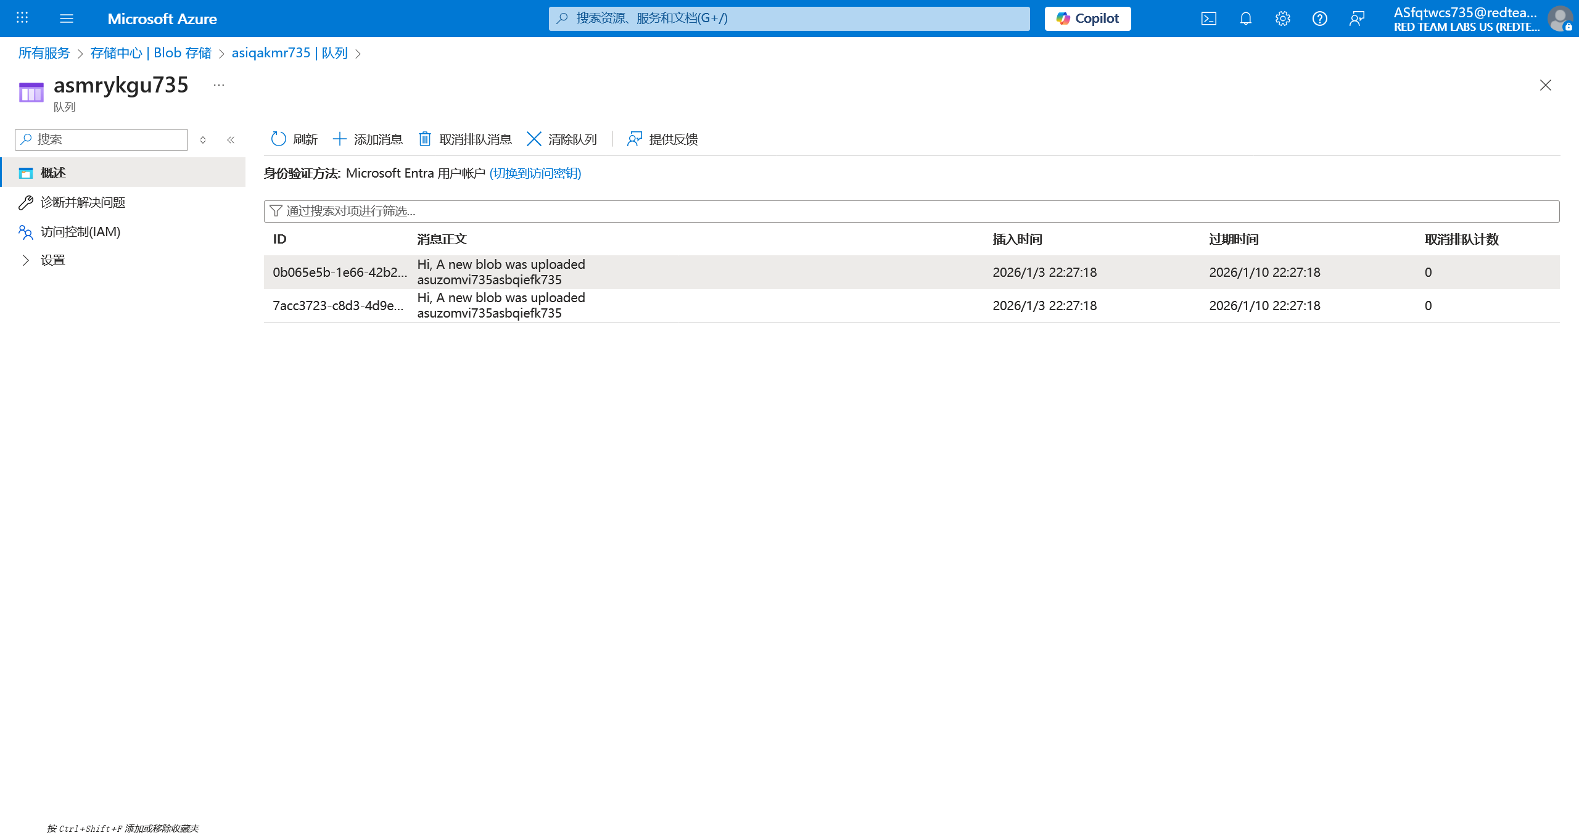Viewport: 1579px width, 838px height.
Task: Toggle the expand/collapse all menu arrows
Action: [203, 140]
